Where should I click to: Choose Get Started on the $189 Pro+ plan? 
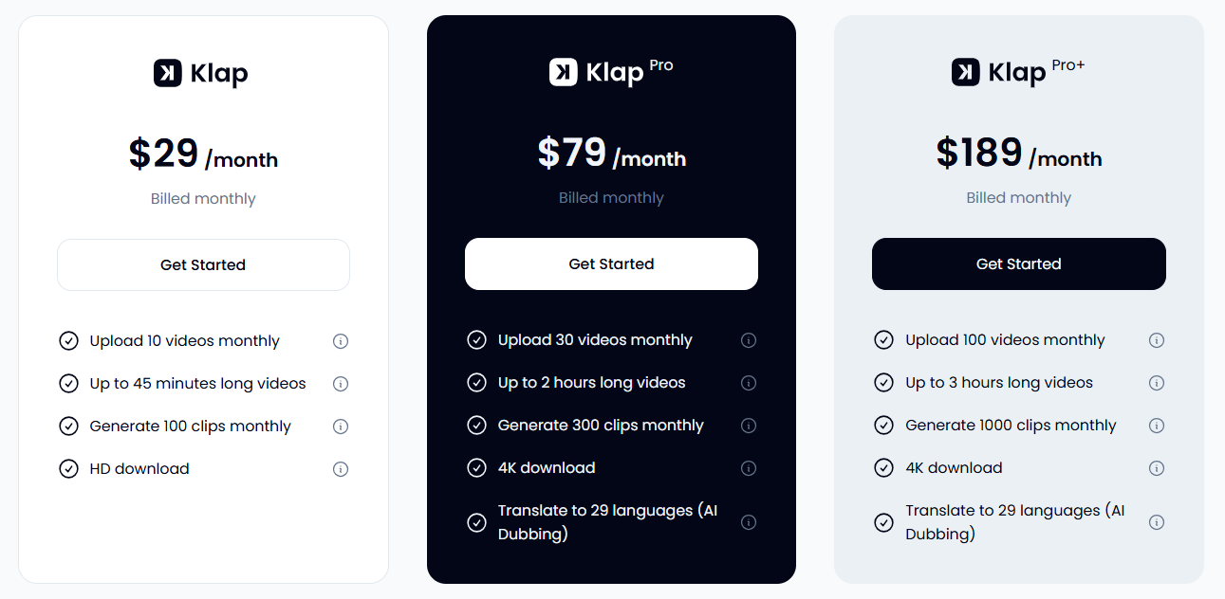1018,264
